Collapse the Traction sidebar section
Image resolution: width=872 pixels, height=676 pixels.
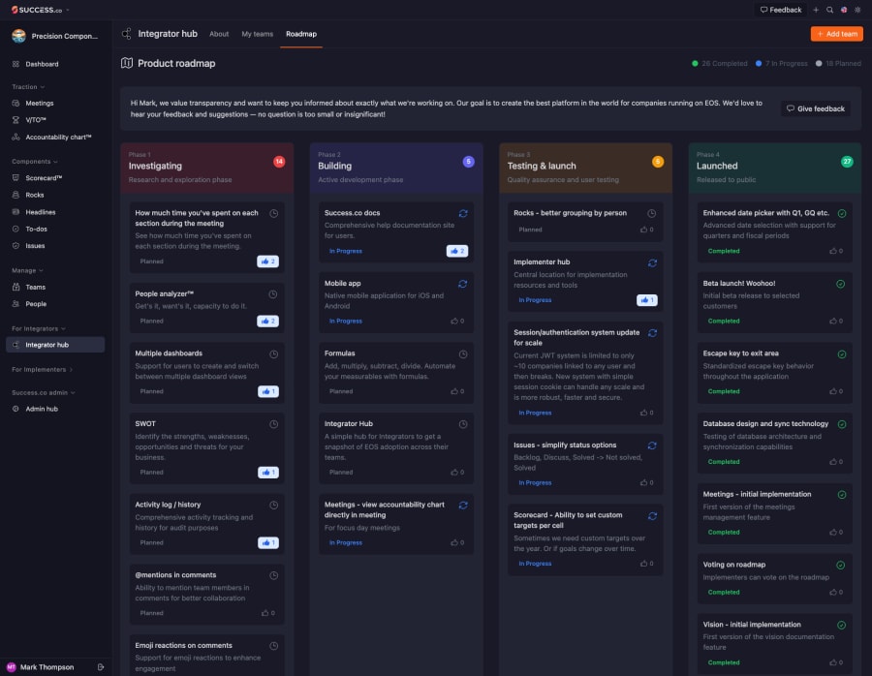(28, 87)
